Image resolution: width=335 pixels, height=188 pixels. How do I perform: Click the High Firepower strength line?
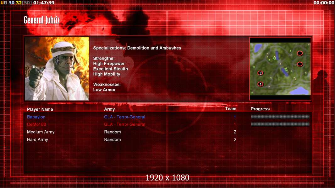109,64
